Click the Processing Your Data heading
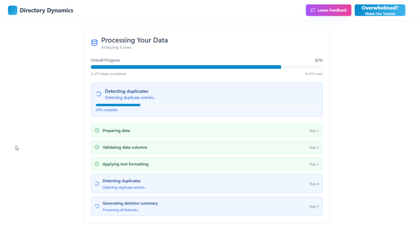The width and height of the screenshot is (419, 234). tap(134, 40)
